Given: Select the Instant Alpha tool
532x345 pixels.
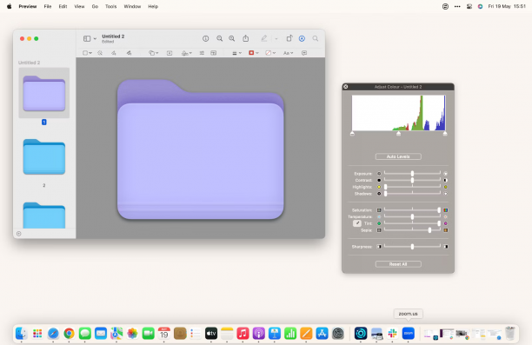Looking at the screenshot, I should [x=100, y=53].
